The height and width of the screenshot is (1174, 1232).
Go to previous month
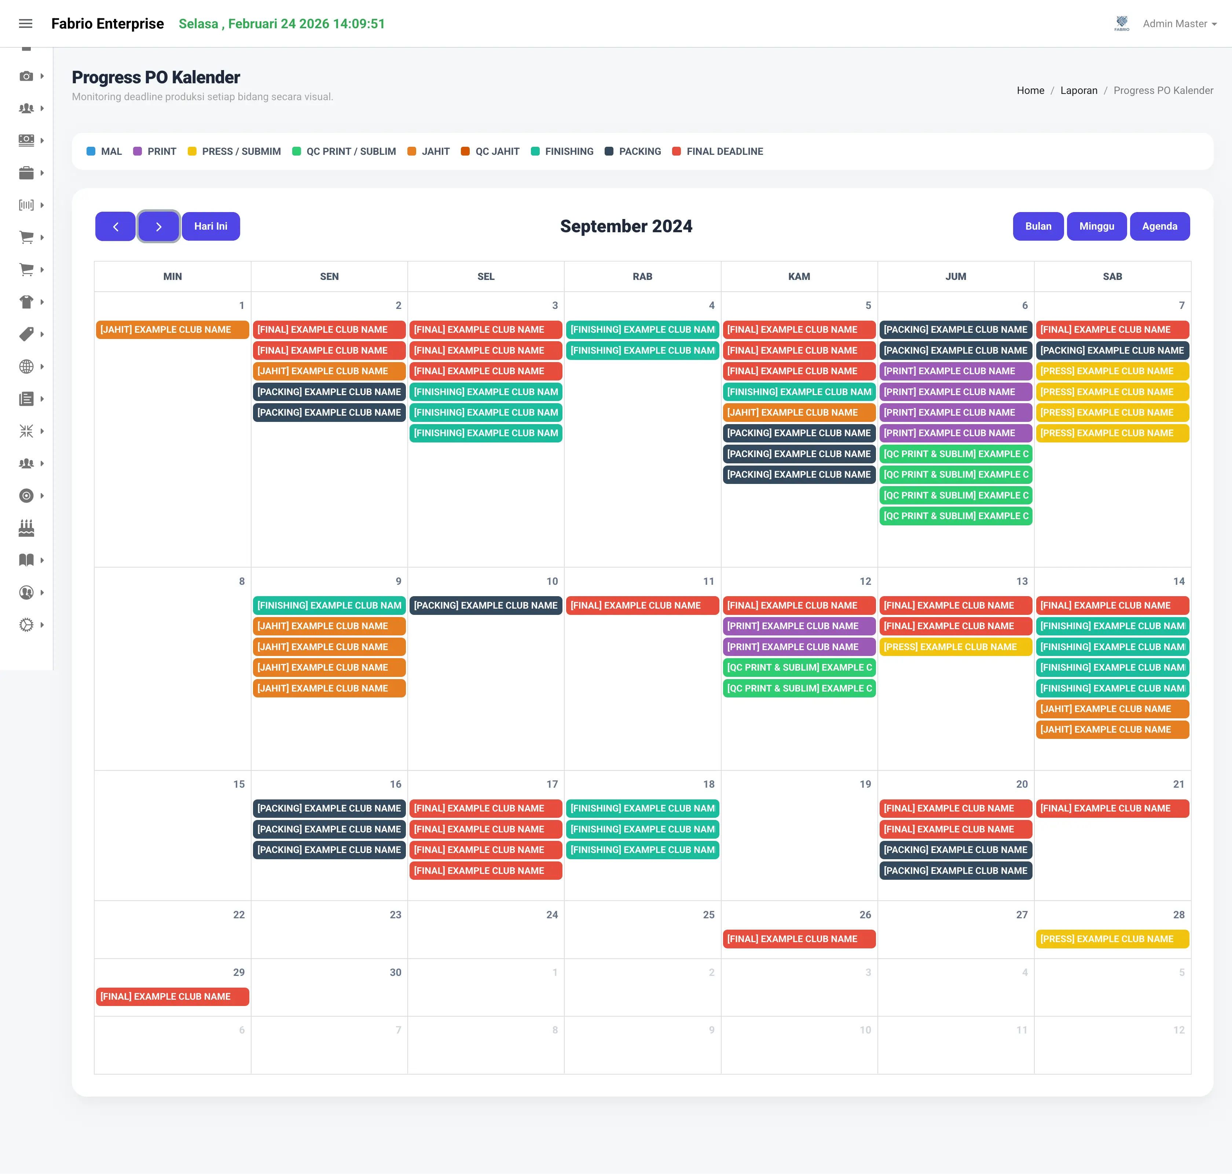tap(115, 226)
